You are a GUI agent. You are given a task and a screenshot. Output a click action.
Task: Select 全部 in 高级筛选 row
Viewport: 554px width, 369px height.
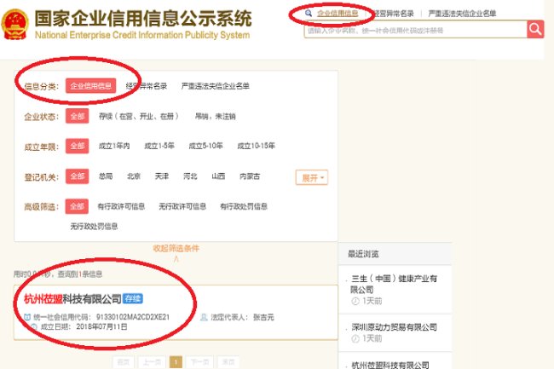[x=77, y=206]
